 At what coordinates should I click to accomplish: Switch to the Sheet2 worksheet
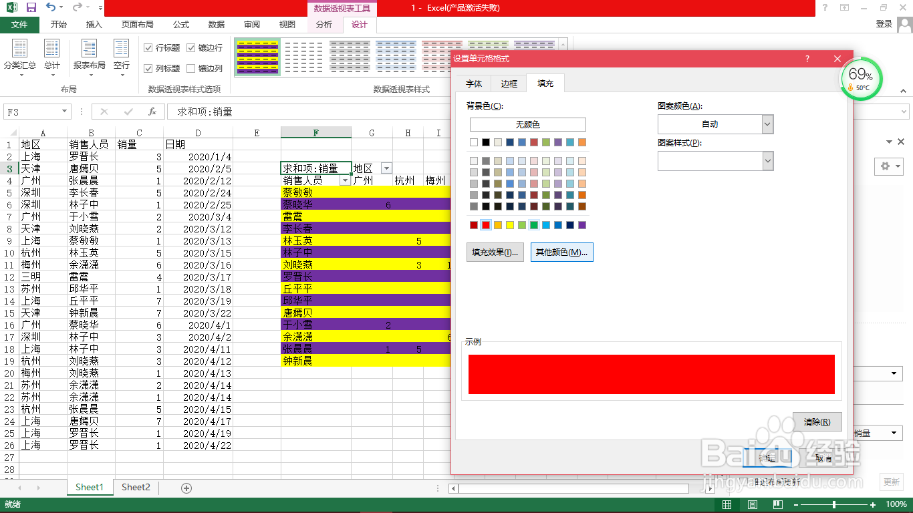(x=136, y=488)
